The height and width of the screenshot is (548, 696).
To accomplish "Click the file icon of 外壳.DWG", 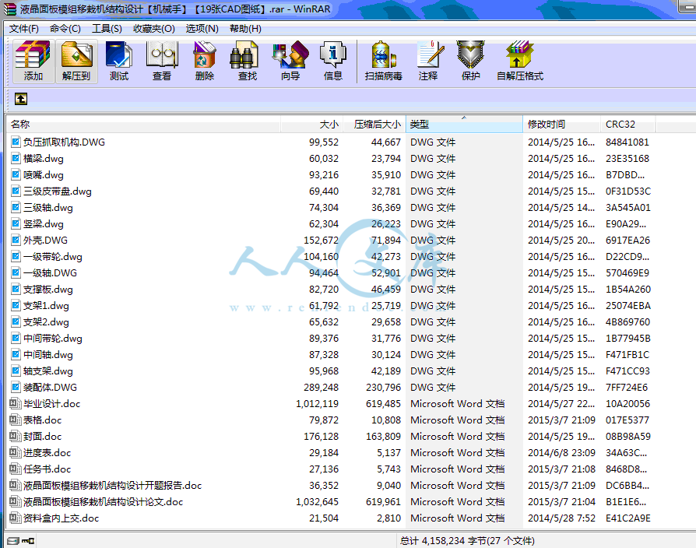I will click(16, 240).
